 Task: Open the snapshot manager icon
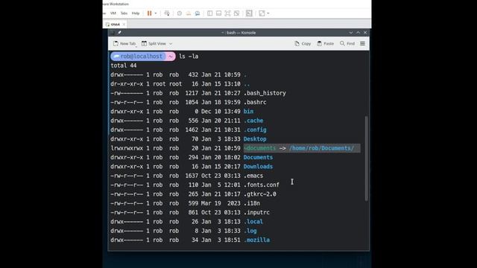click(x=198, y=13)
